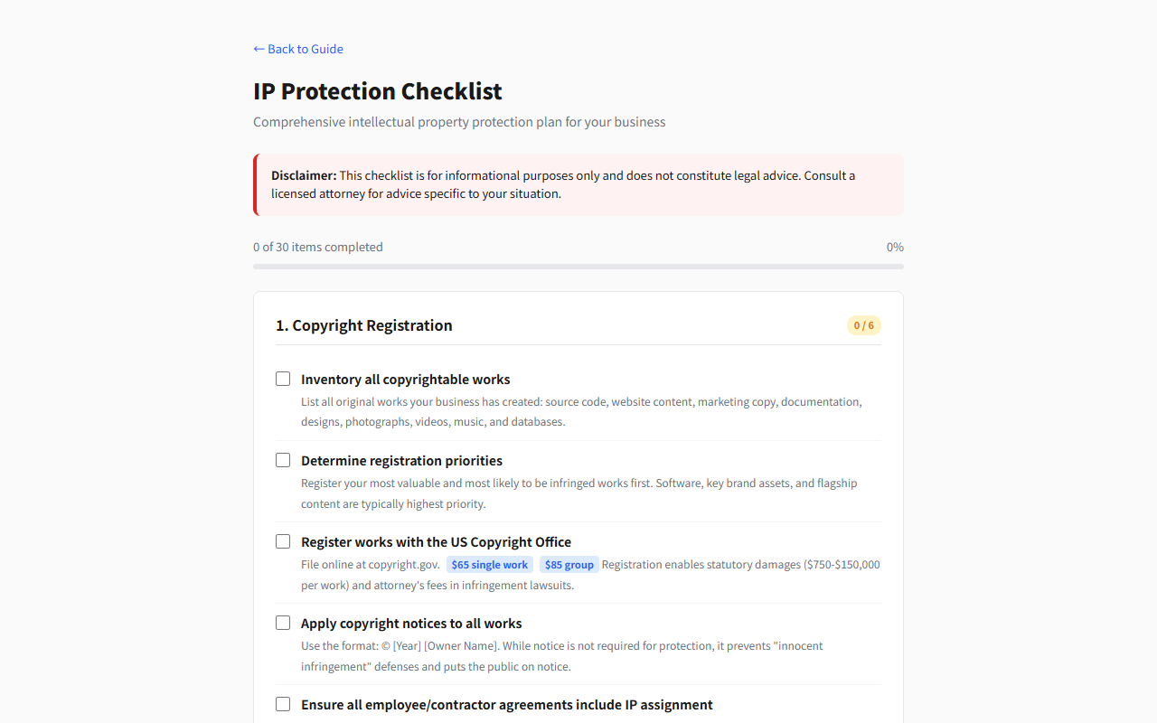
Task: Select the 1. Copyright Registration section header
Action: (363, 325)
